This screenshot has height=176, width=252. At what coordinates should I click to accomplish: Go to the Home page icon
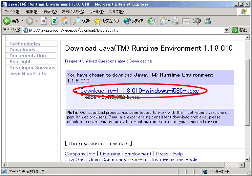click(65, 21)
